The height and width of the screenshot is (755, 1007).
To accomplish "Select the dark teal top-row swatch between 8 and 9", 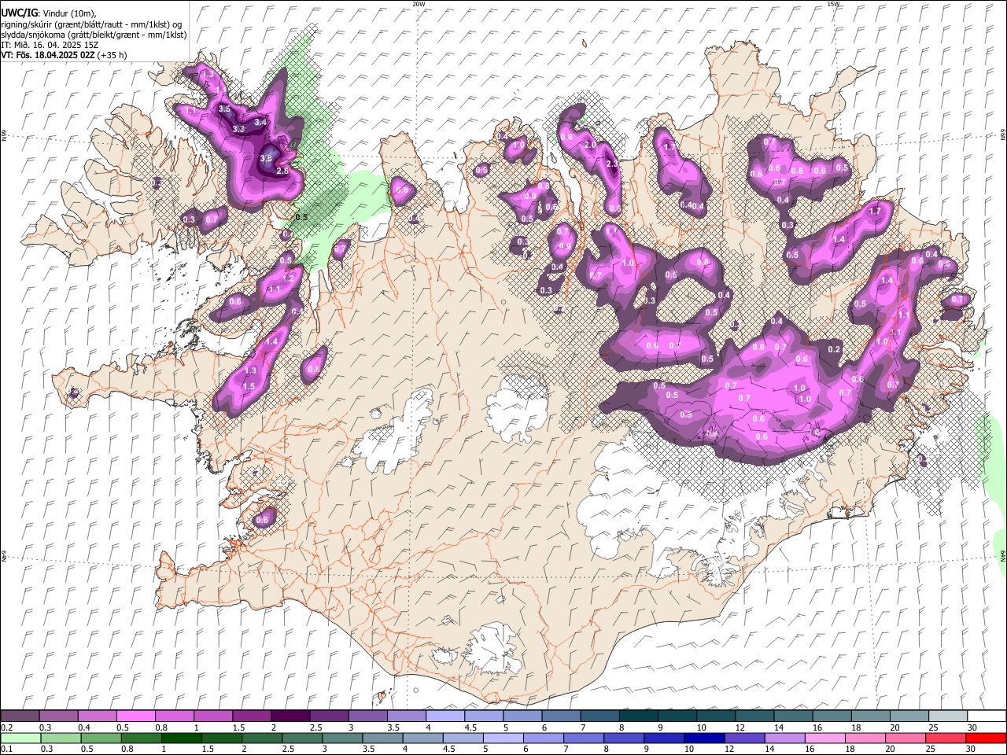I will 637,716.
